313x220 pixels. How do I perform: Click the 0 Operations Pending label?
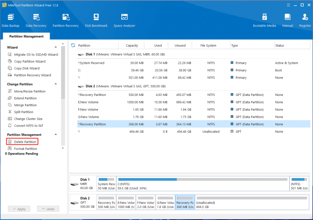pos(22,153)
